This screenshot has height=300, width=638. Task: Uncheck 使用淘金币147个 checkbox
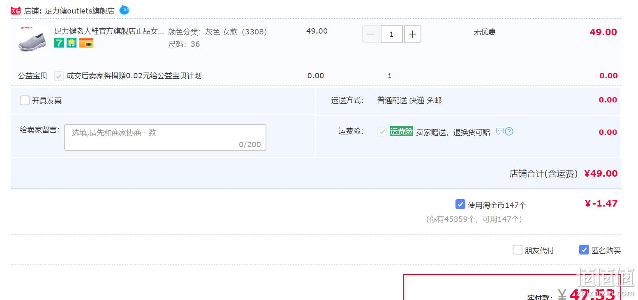click(460, 204)
